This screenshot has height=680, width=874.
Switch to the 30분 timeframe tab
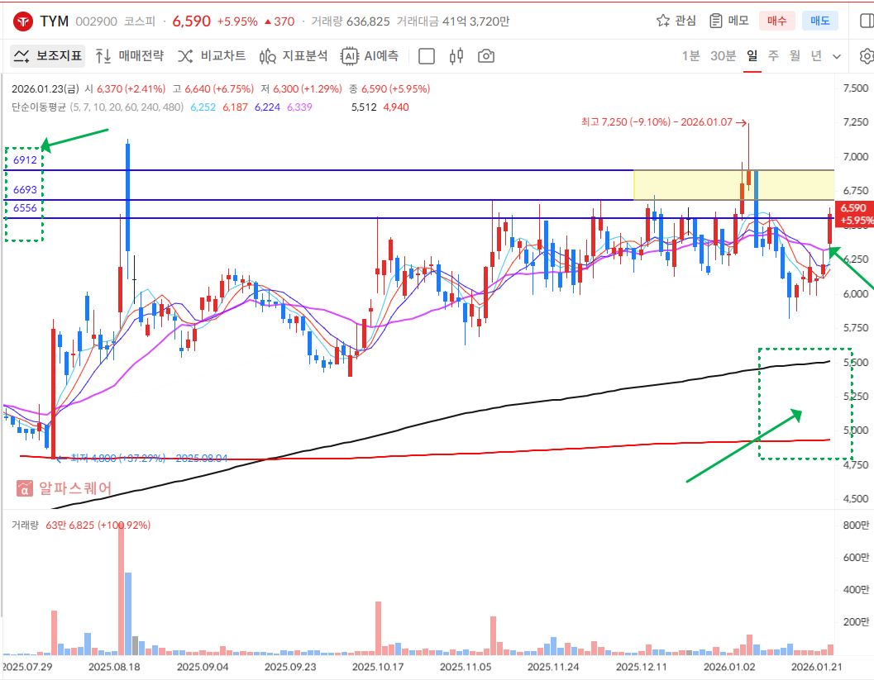point(723,56)
